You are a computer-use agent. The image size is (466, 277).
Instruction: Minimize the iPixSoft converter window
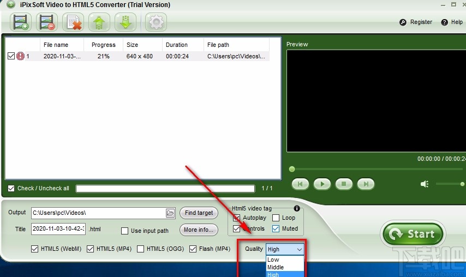click(x=443, y=5)
